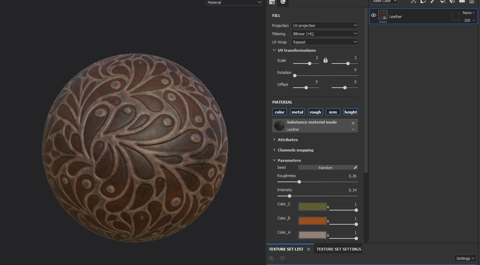Switch to the TEXTURE SET LIST tab

click(286, 249)
